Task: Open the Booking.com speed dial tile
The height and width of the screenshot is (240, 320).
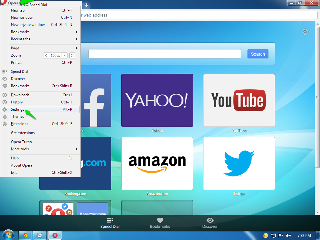Action: (75, 183)
